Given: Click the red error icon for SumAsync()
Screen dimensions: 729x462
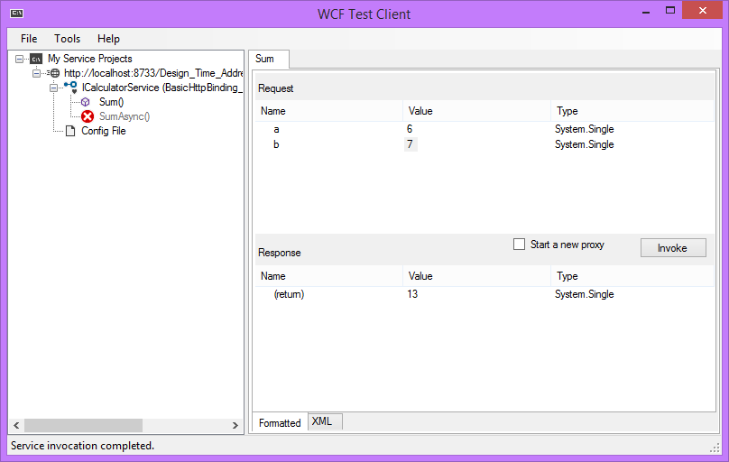Looking at the screenshot, I should click(88, 116).
